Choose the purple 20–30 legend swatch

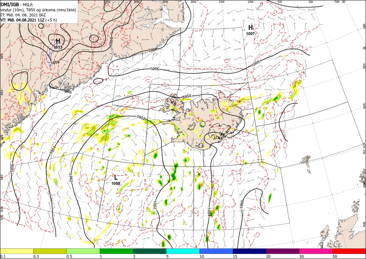(x=283, y=251)
